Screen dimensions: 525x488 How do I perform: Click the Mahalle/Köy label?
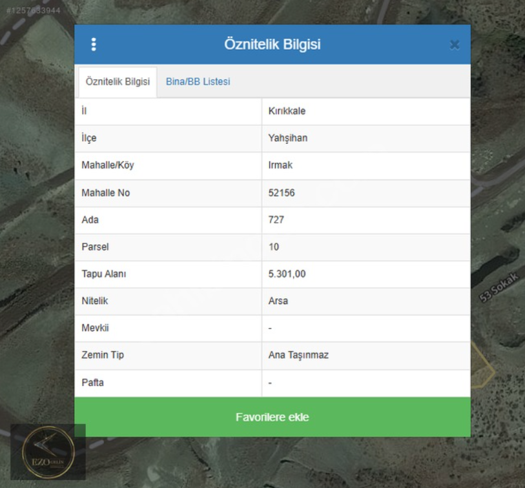click(107, 165)
